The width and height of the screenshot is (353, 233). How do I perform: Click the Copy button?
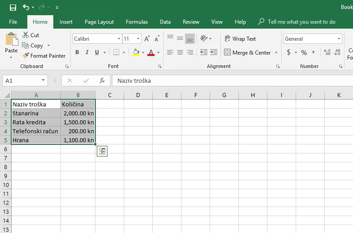33,45
